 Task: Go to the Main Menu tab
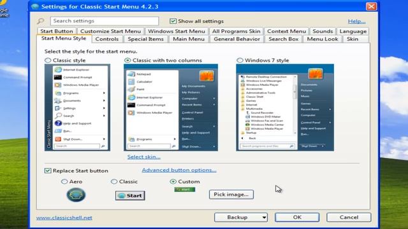[189, 39]
